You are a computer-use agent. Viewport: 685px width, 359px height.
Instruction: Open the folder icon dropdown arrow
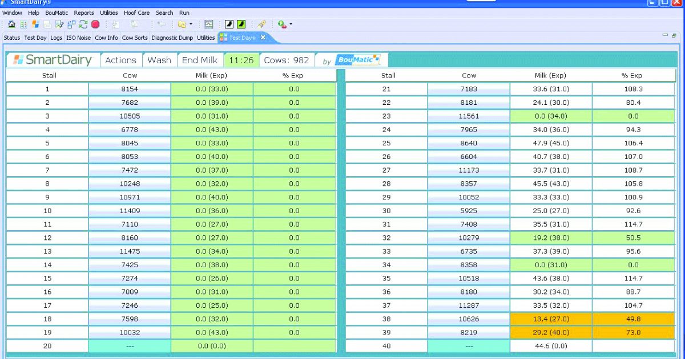coord(190,24)
